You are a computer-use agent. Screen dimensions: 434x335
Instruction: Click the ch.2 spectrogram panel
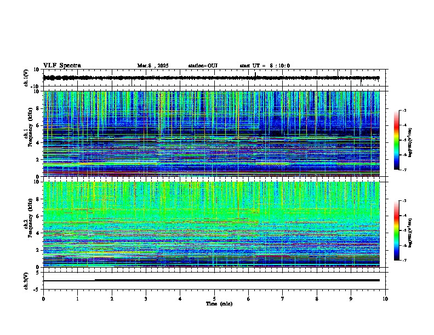coord(212,224)
